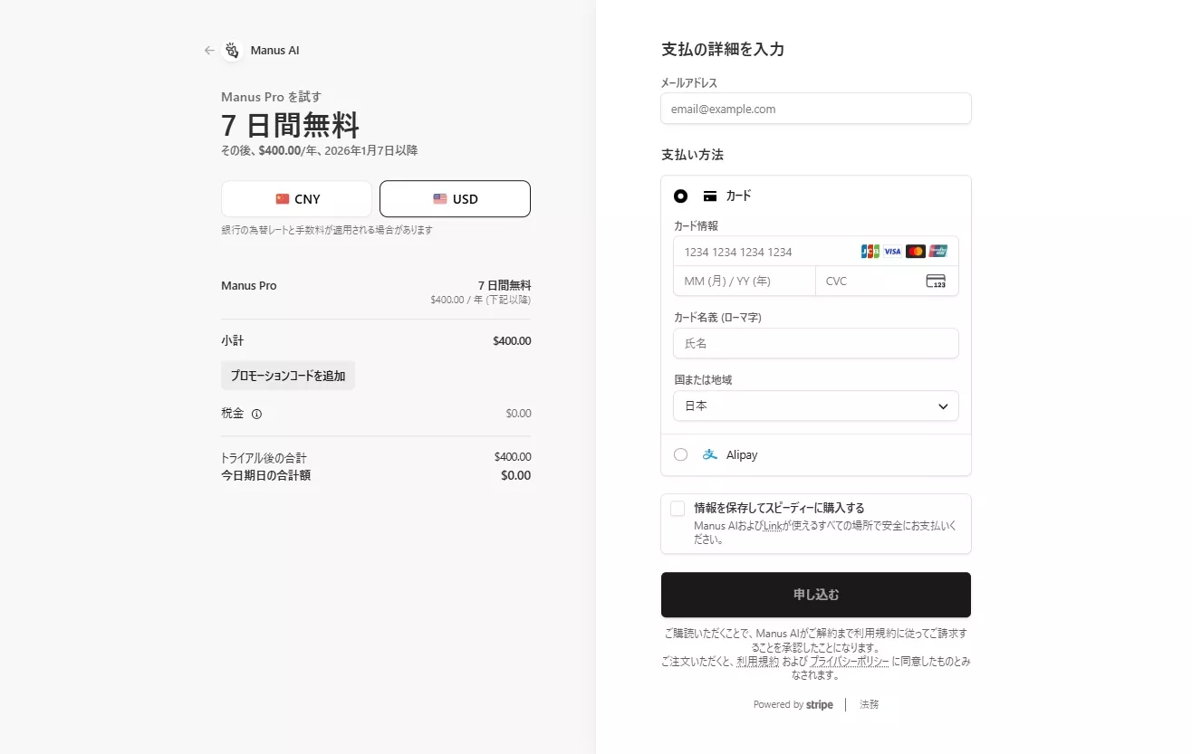Click the Manus AI merchant name text
The height and width of the screenshot is (754, 1192).
(x=275, y=51)
